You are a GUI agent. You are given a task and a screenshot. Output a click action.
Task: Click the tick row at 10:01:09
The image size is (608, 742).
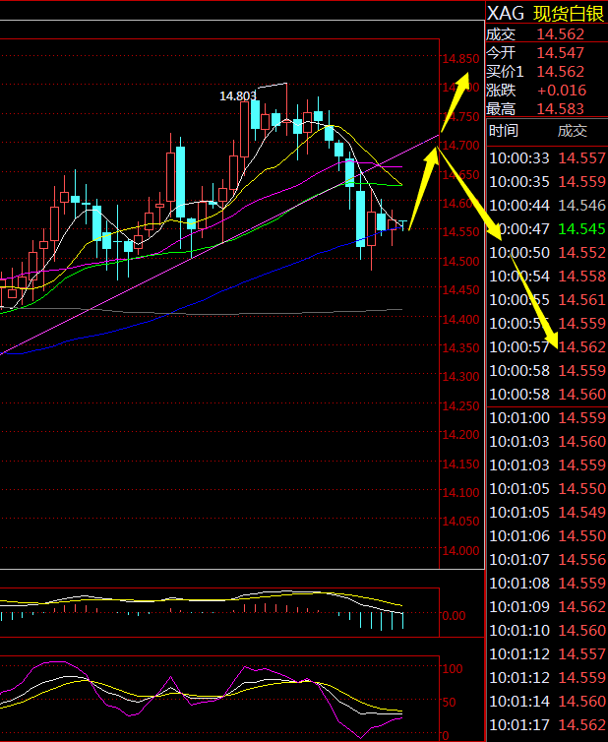point(547,606)
